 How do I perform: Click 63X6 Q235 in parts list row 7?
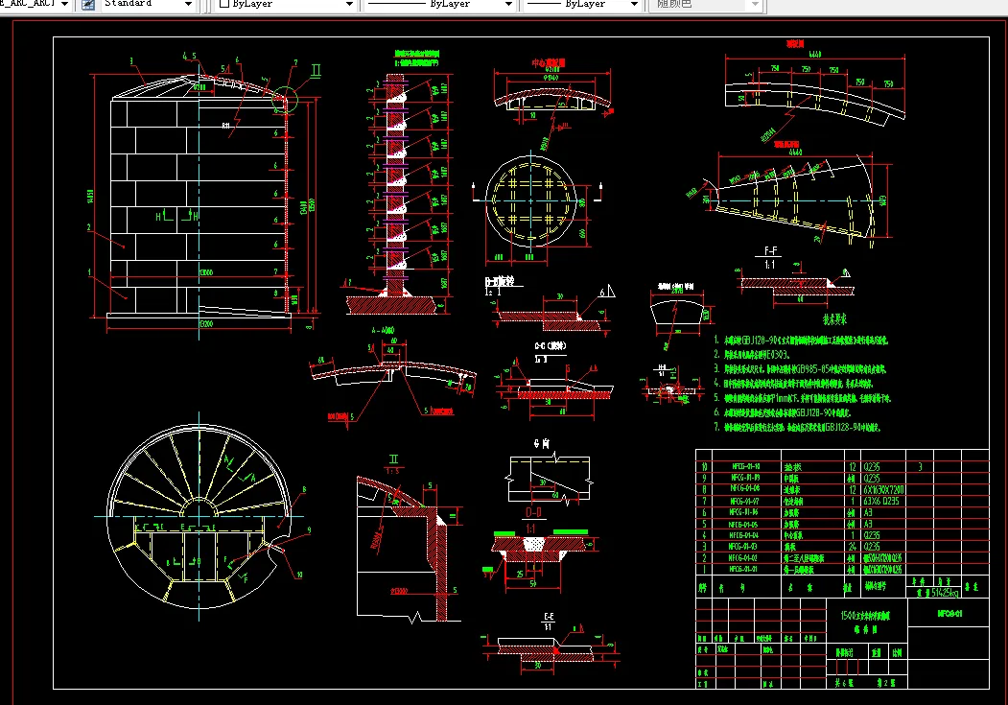point(881,501)
